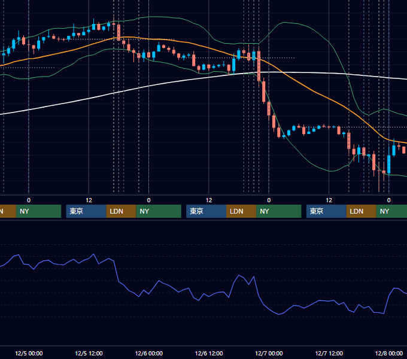Select the 東京 session block above 12/7 12:00

(x=326, y=211)
